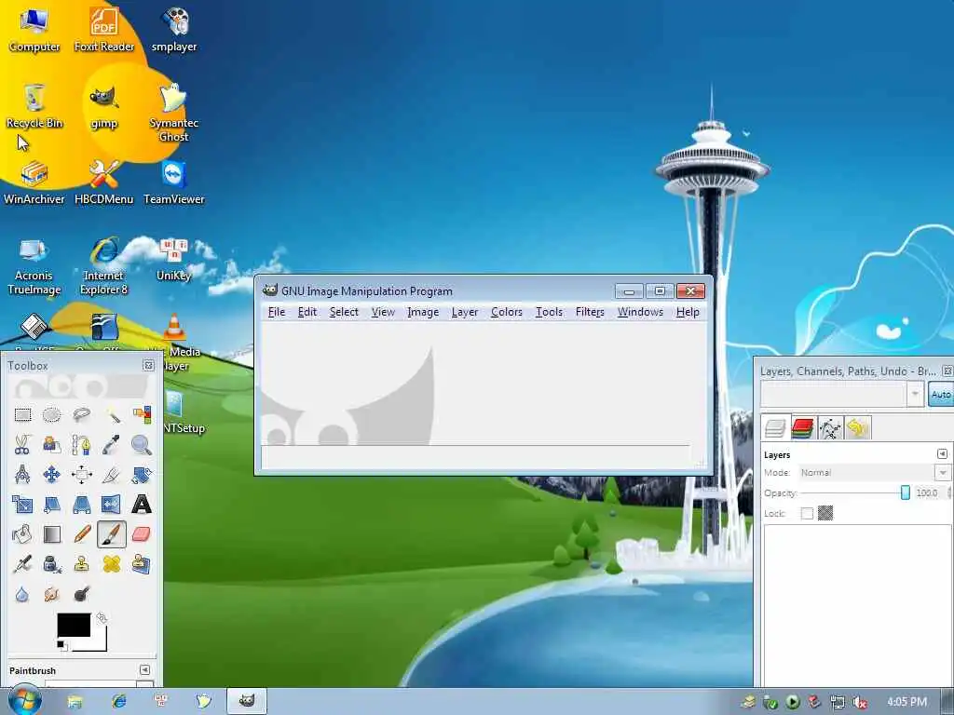Select the Blur/Sharpen droplet tool
This screenshot has width=954, height=715.
[x=22, y=594]
